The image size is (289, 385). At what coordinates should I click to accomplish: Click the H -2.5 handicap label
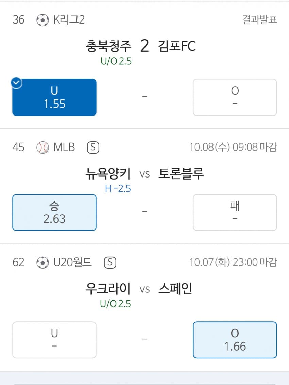tap(118, 188)
